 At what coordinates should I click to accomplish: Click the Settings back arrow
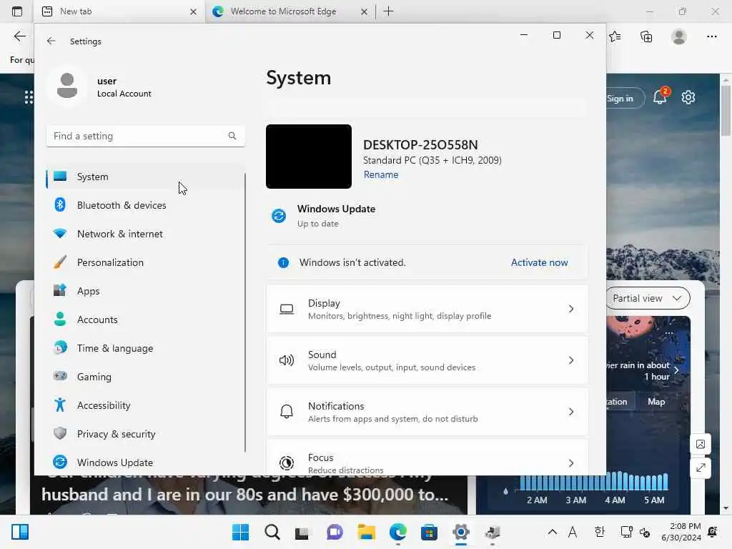click(x=51, y=41)
